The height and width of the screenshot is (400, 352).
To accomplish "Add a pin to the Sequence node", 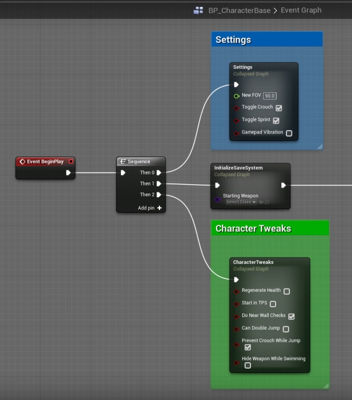I will click(x=159, y=208).
